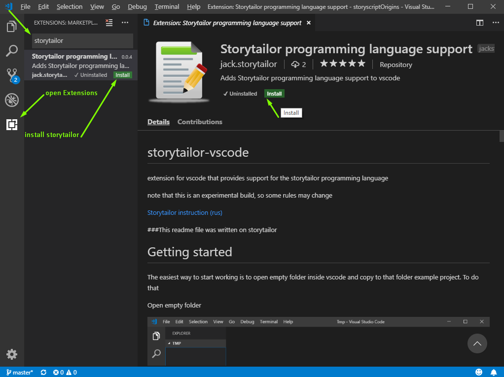Viewport: 504px width, 377px height.
Task: Click the storytailor-vscode heading
Action: 198,152
